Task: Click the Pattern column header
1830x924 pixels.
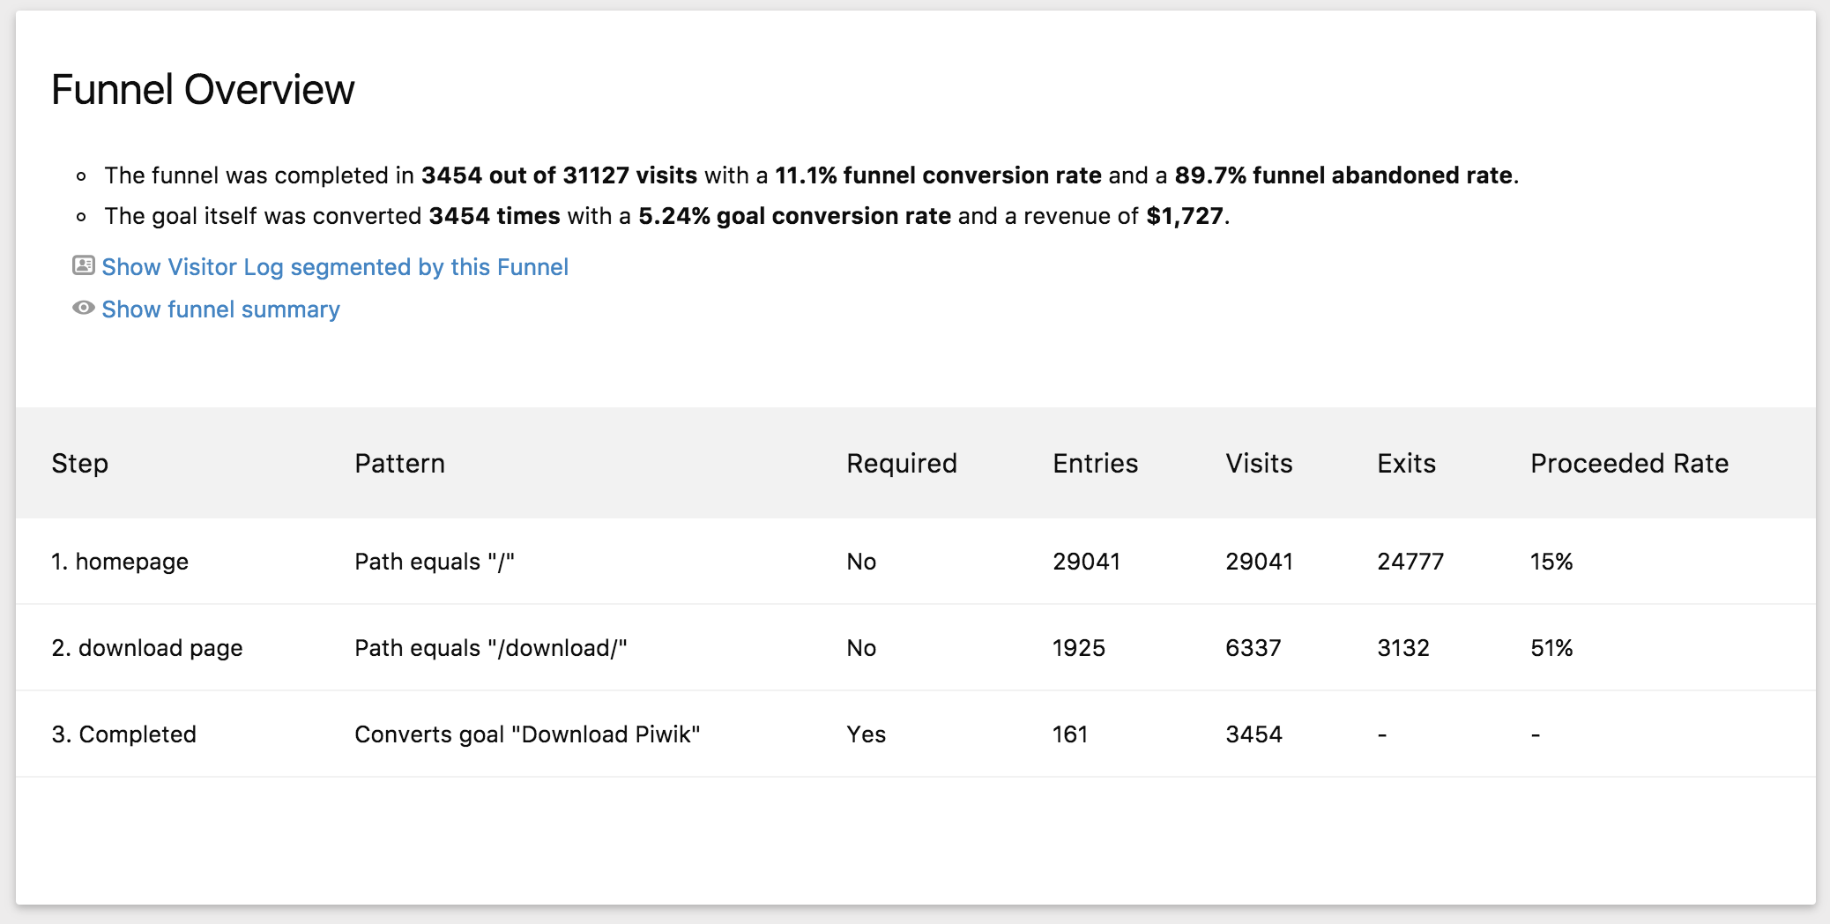Action: pos(399,464)
